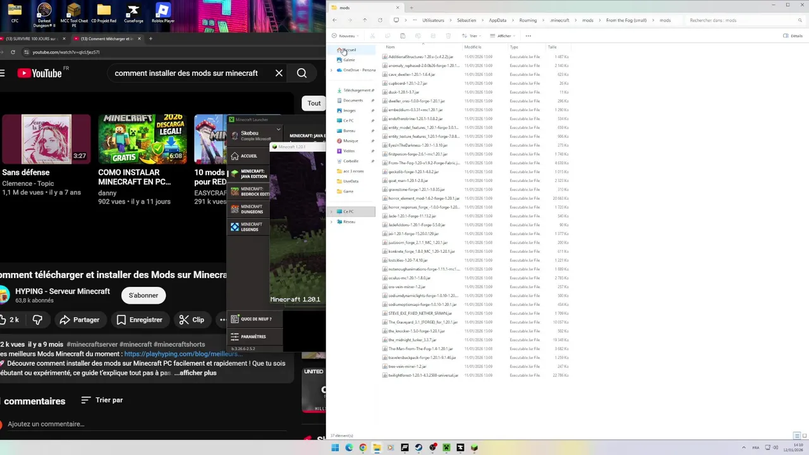Screen dimensions: 809x455
Task: Select Minecraft: Bedrock Edition in launcher
Action: 248,191
